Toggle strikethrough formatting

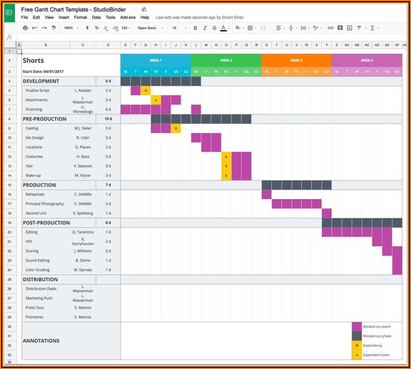point(213,28)
